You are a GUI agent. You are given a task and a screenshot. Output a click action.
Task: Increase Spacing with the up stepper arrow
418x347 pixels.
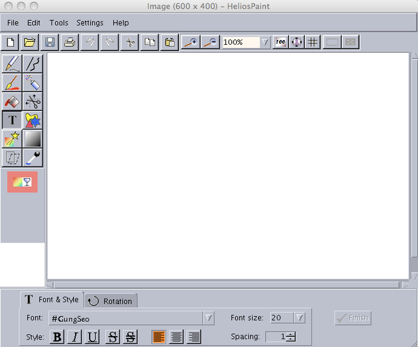point(291,334)
